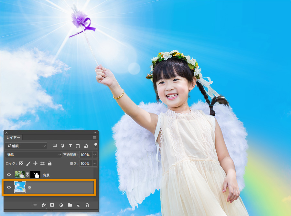Create a new group folder icon
Screen dimensions: 291x216
[x=70, y=205]
